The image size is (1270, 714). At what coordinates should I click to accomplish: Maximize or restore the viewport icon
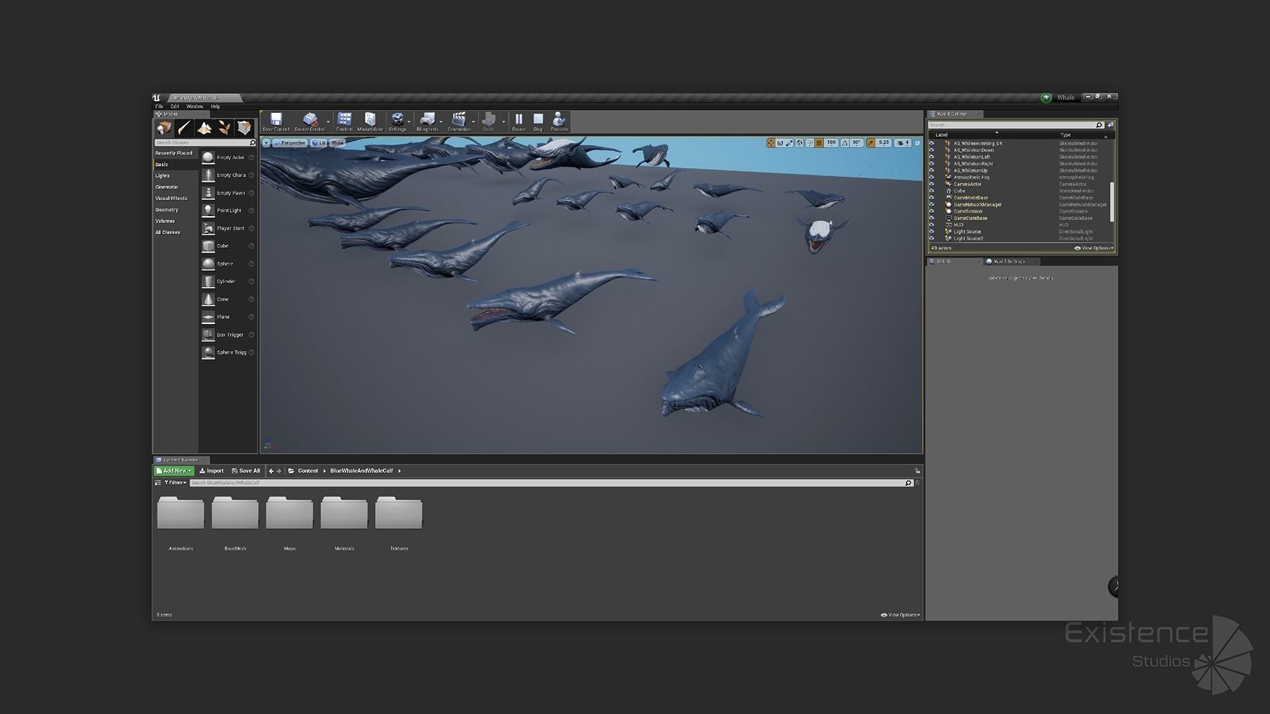tap(917, 143)
